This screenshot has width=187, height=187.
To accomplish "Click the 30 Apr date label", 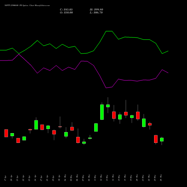I will point(59,178).
